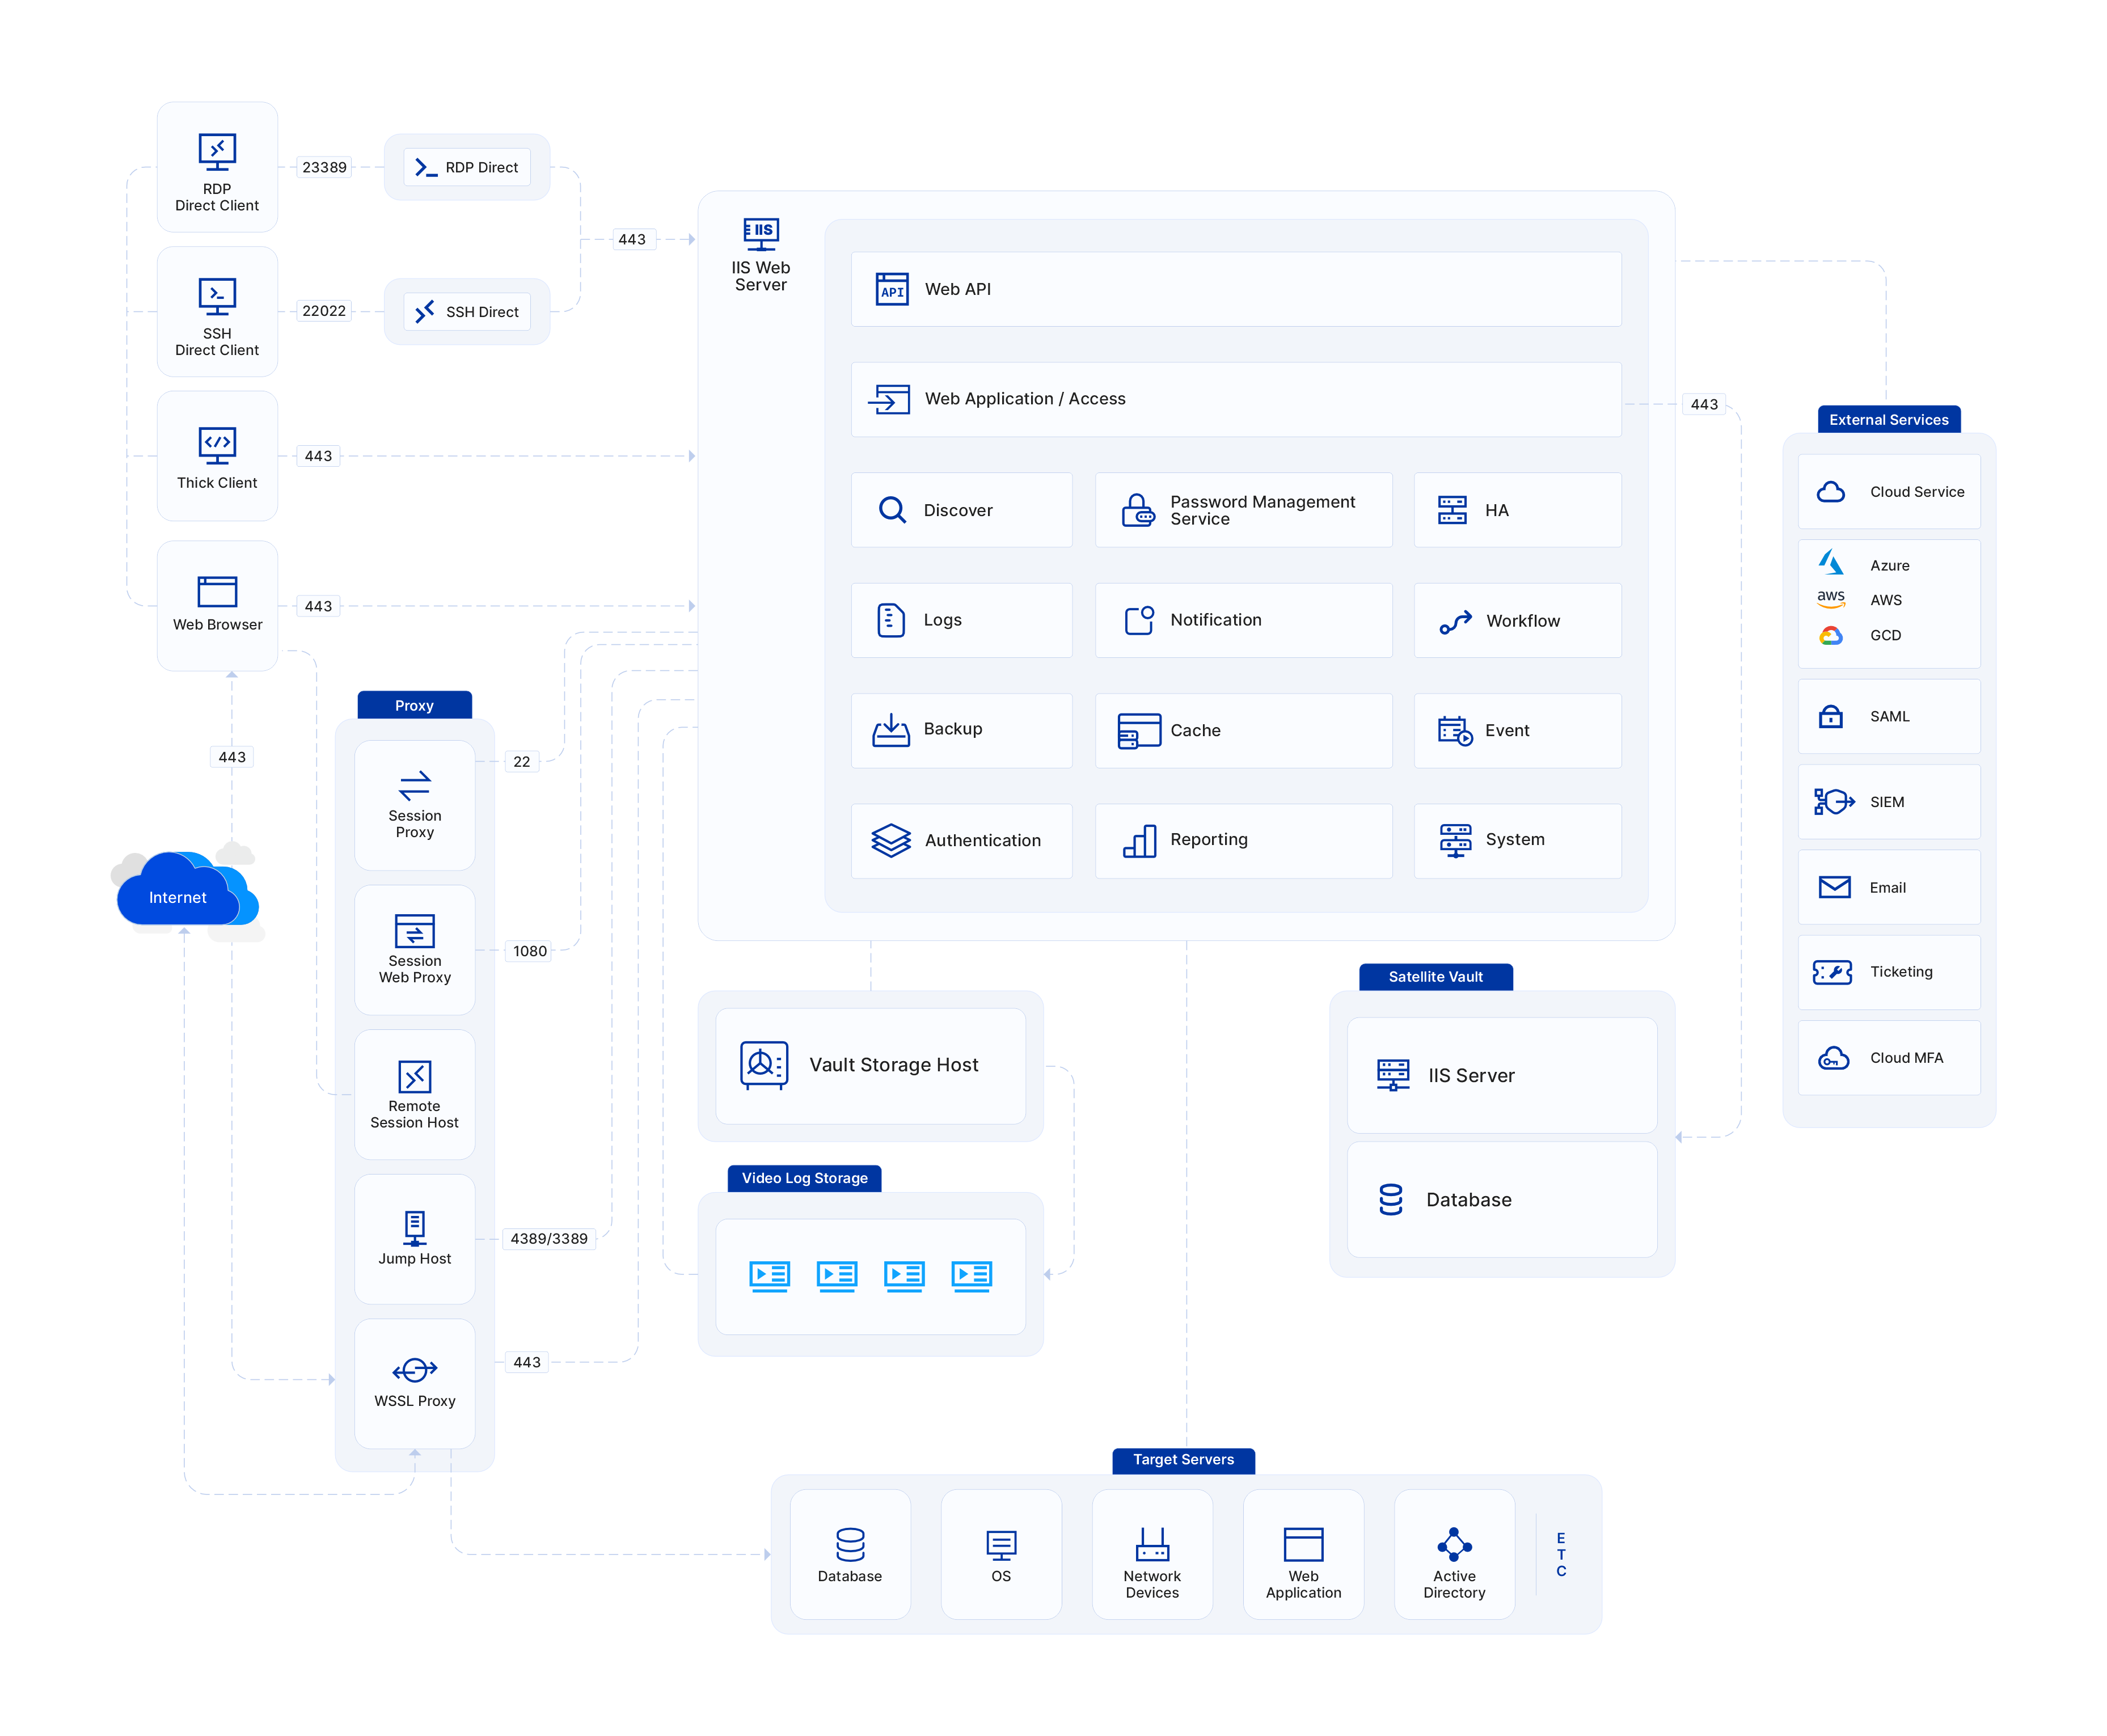
Task: Select the WSSL Proxy icon
Action: (x=414, y=1371)
